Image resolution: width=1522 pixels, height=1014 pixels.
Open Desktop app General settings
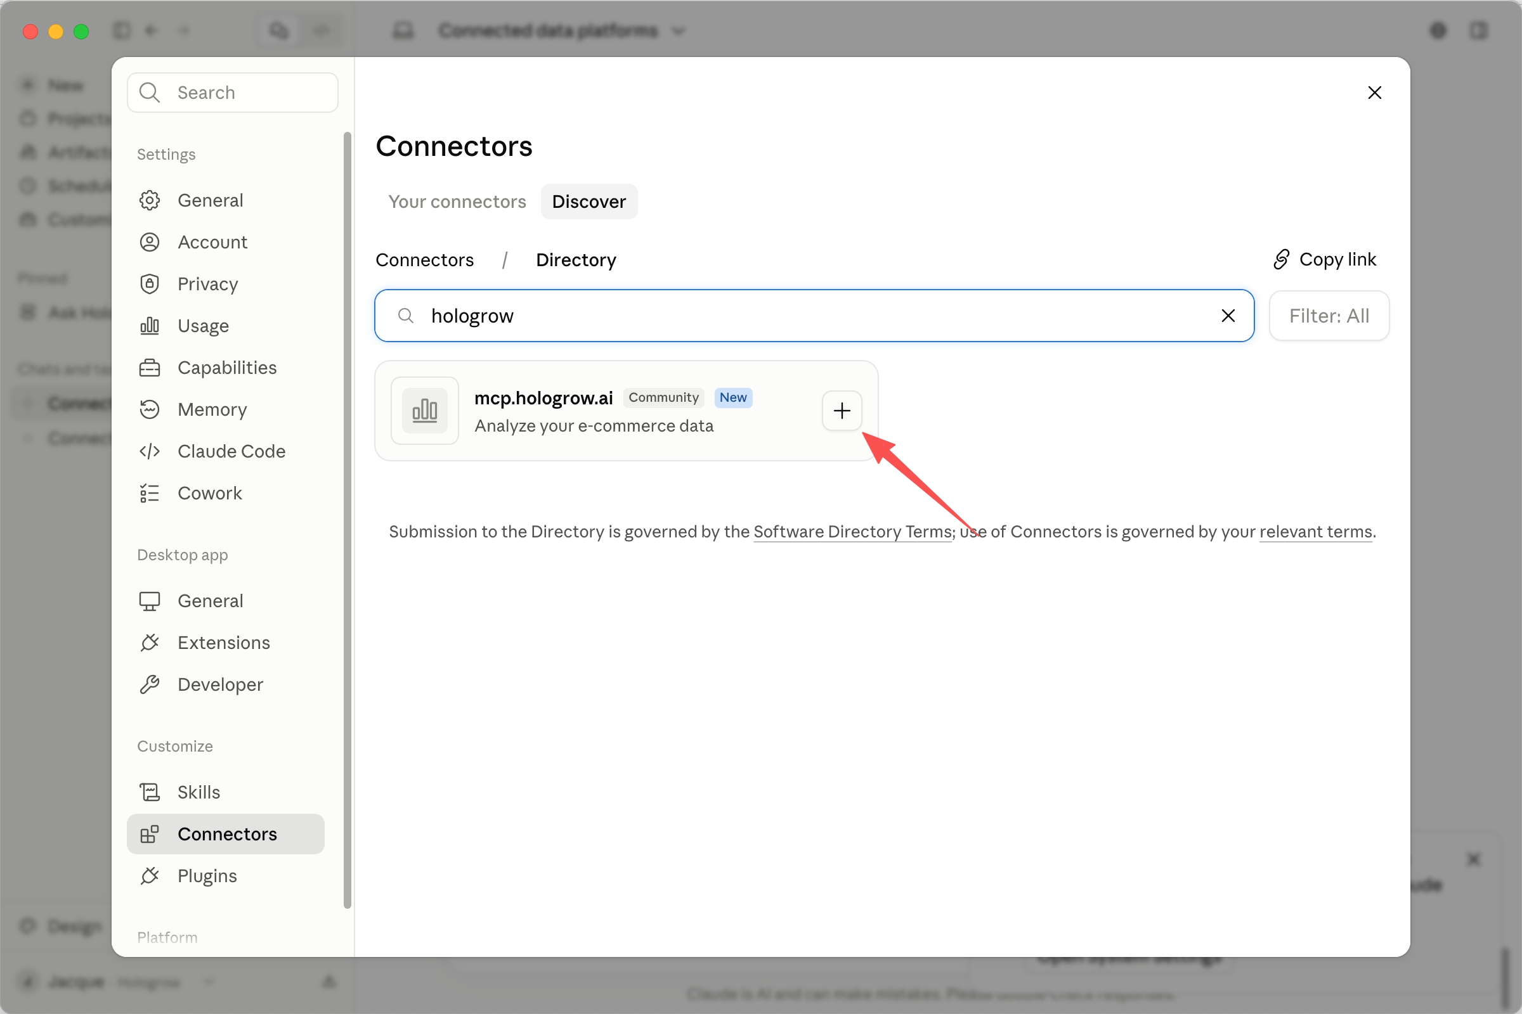(x=225, y=601)
